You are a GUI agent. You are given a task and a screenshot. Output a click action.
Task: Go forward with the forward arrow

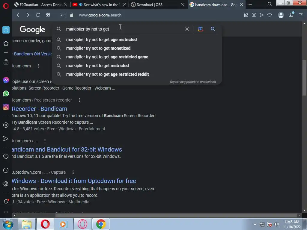(x=28, y=15)
